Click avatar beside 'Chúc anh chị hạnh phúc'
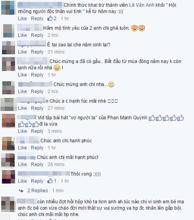194x220 pixels. point(8,143)
